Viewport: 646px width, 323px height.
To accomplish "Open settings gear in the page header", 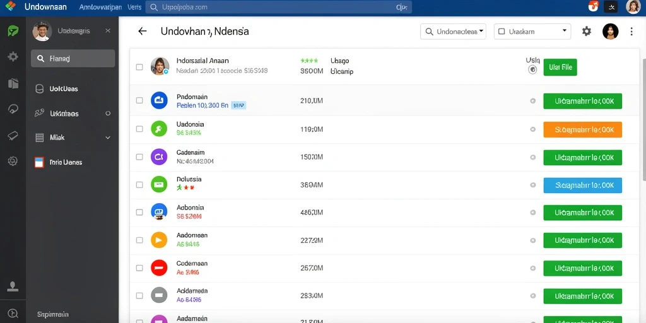I will [x=586, y=32].
